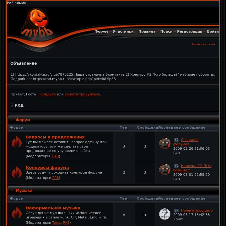Click go-to-last-post icon before Создание форумов
This screenshot has width=226, height=226.
tap(176, 140)
